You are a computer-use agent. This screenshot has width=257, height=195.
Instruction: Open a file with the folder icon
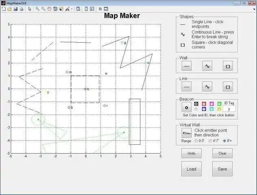[x=9, y=9]
